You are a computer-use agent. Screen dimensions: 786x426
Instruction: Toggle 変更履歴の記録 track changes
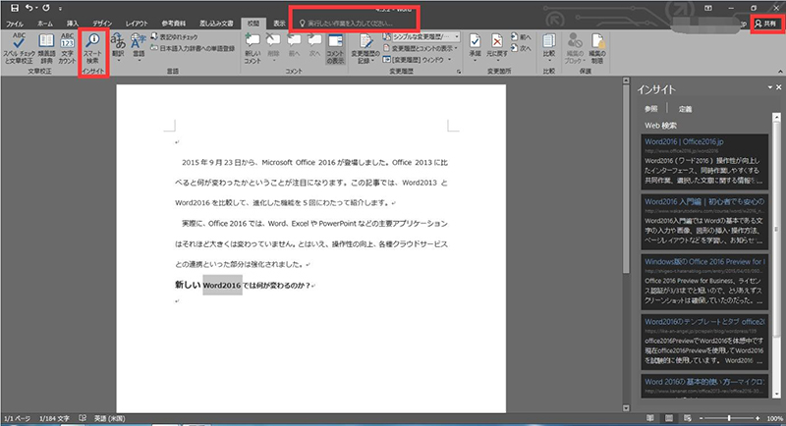pyautogui.click(x=364, y=48)
